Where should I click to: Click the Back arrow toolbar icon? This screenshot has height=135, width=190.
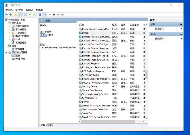point(6,14)
